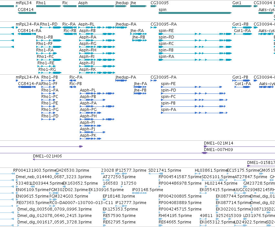
Task: Click EST RE07363.5prime
Action: click(x=33, y=203)
